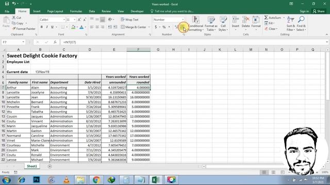
Task: Click the AutoSum button
Action: (273, 17)
